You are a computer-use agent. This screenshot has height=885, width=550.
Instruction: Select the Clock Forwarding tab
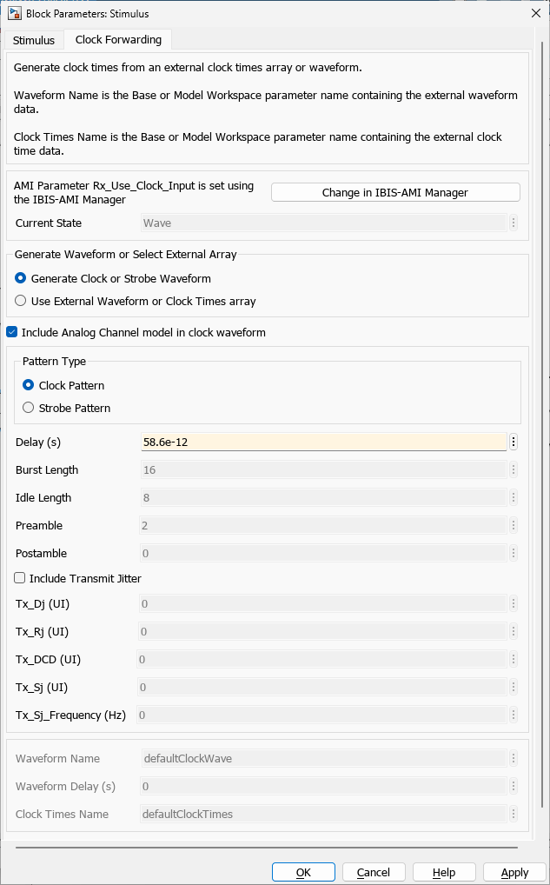coord(118,40)
